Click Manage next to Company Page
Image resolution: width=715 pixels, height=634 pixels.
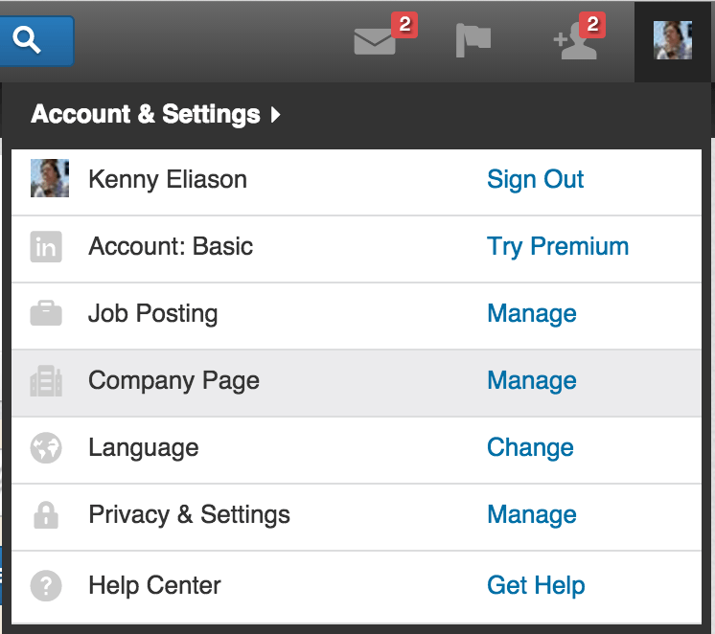tap(532, 381)
